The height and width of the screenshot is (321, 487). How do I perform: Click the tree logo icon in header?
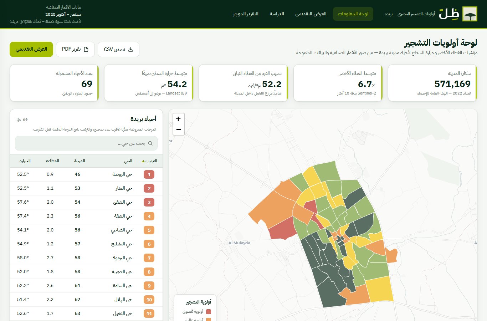470,14
